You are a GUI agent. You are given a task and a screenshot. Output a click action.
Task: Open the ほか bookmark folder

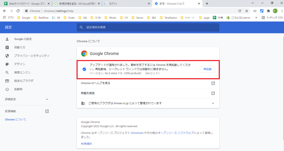coord(152,17)
